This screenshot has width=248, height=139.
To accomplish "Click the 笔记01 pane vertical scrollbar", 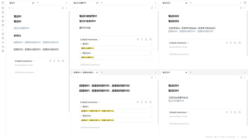I will click(x=69, y=62).
